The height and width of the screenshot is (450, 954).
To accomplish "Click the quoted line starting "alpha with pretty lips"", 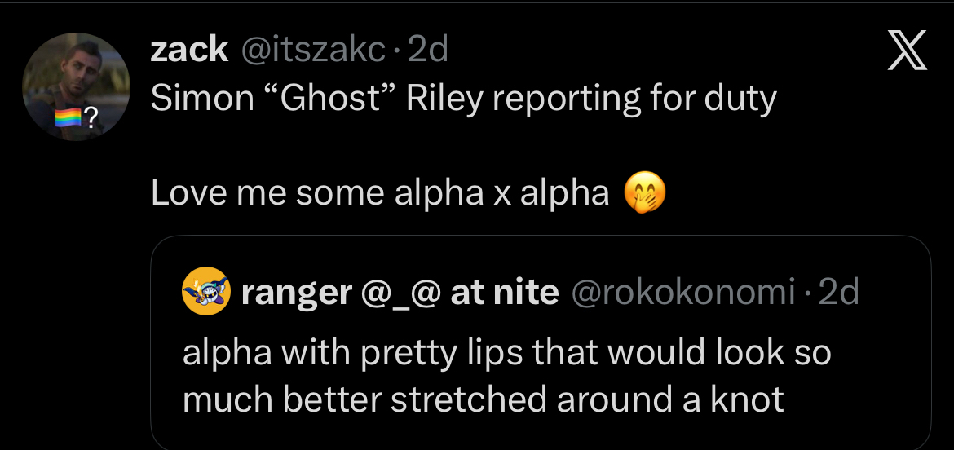I will pyautogui.click(x=506, y=353).
